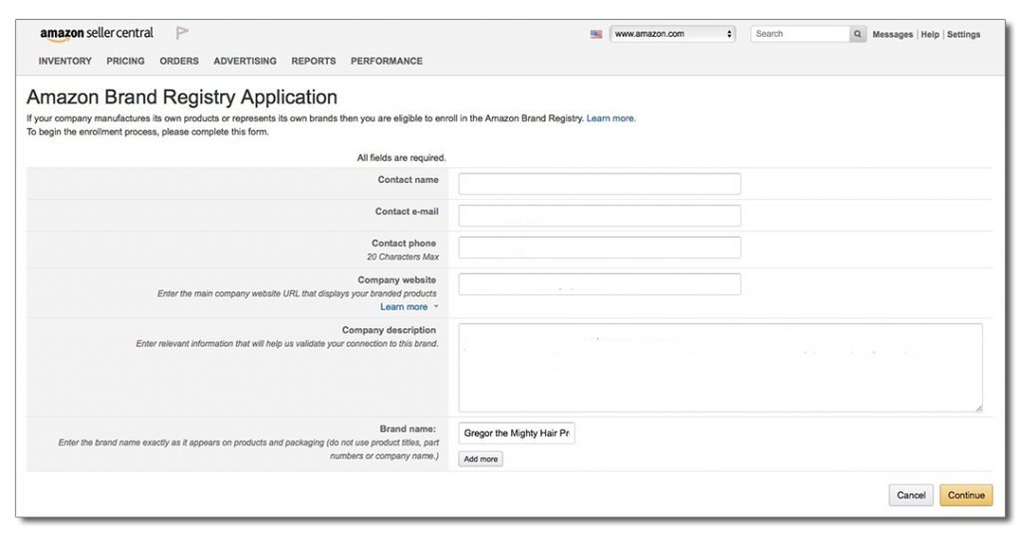Image resolution: width=1020 pixels, height=546 pixels.
Task: Click into the Contact phone field
Action: [599, 248]
